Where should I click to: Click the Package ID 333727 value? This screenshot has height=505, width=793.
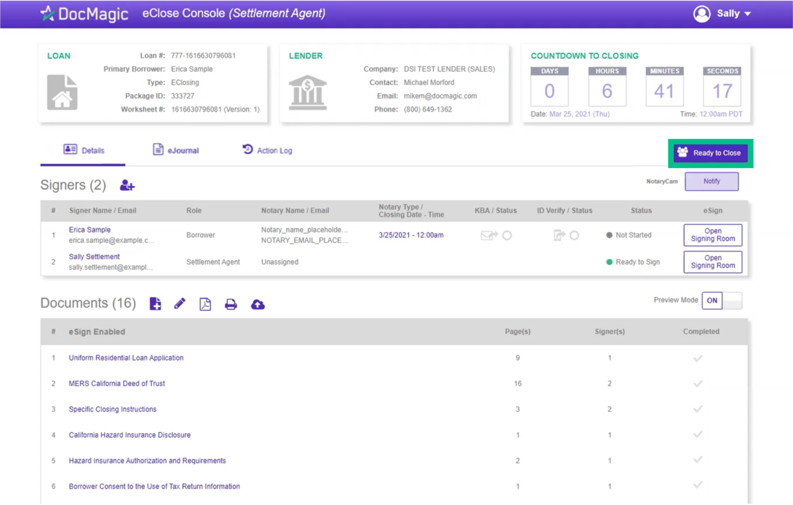tap(183, 96)
